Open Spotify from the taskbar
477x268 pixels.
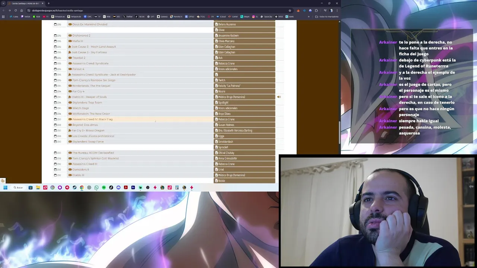104,188
